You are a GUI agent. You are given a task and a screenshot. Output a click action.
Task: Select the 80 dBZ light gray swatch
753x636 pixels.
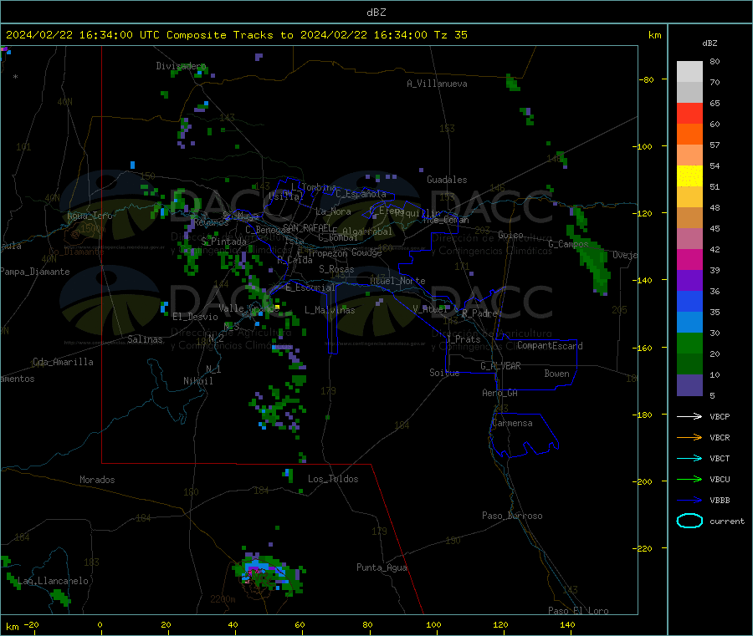pyautogui.click(x=689, y=72)
